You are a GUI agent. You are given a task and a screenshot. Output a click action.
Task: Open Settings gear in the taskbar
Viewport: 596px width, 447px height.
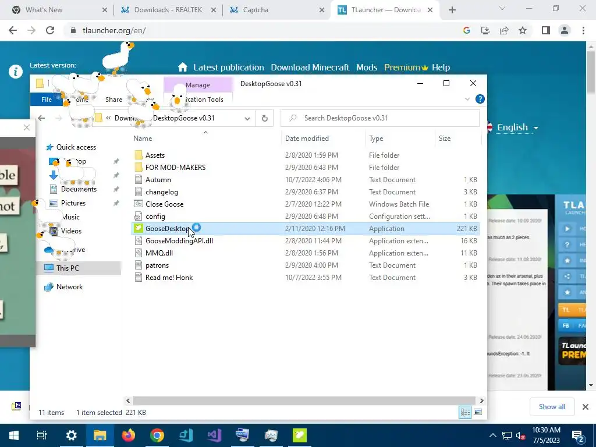click(x=71, y=435)
